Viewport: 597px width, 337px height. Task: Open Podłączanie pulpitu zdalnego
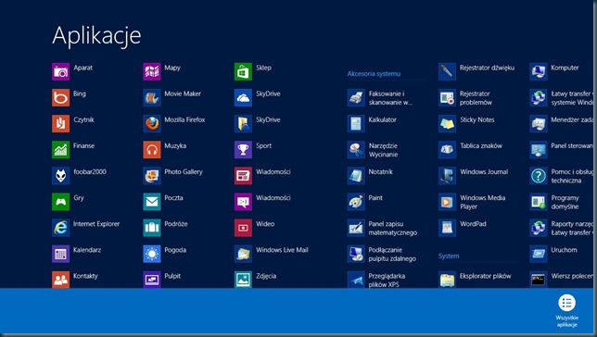click(356, 254)
